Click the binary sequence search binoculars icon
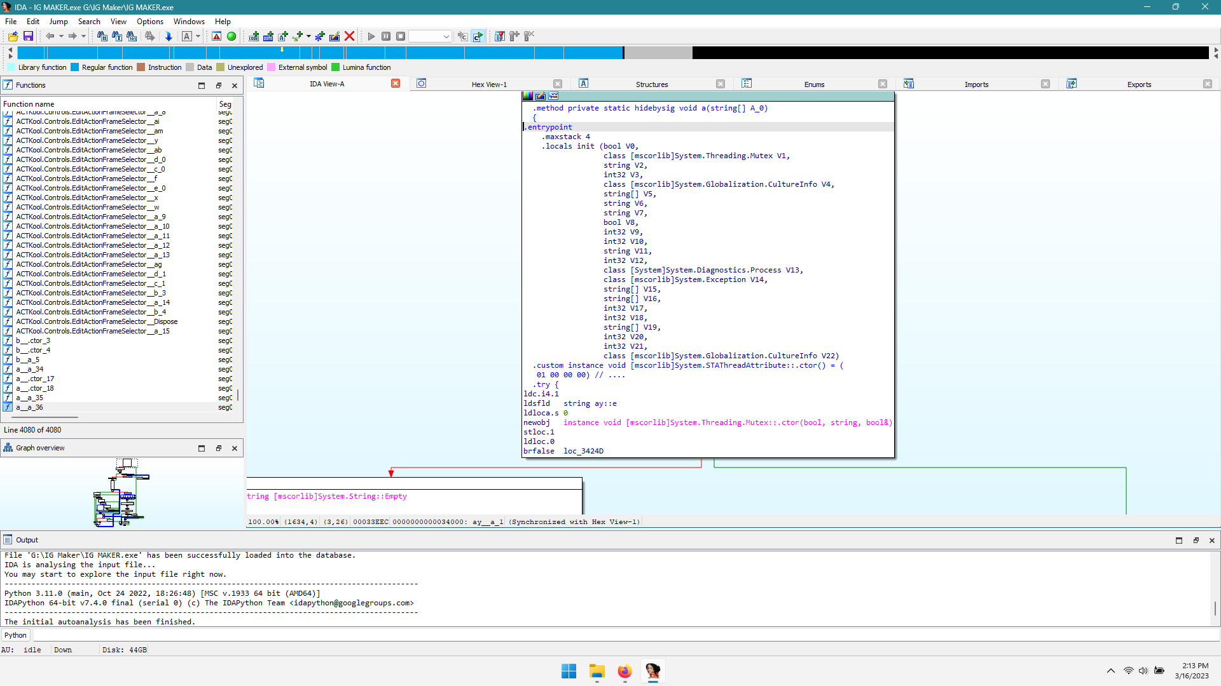Screen dimensions: 1221x686 [132, 36]
